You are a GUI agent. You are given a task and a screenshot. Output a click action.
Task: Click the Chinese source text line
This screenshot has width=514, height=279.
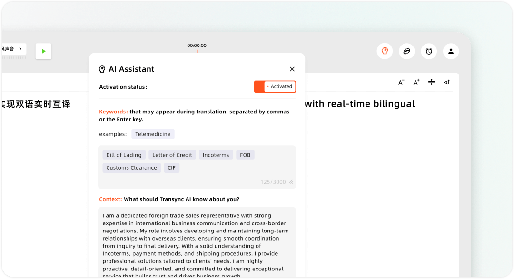(x=36, y=104)
